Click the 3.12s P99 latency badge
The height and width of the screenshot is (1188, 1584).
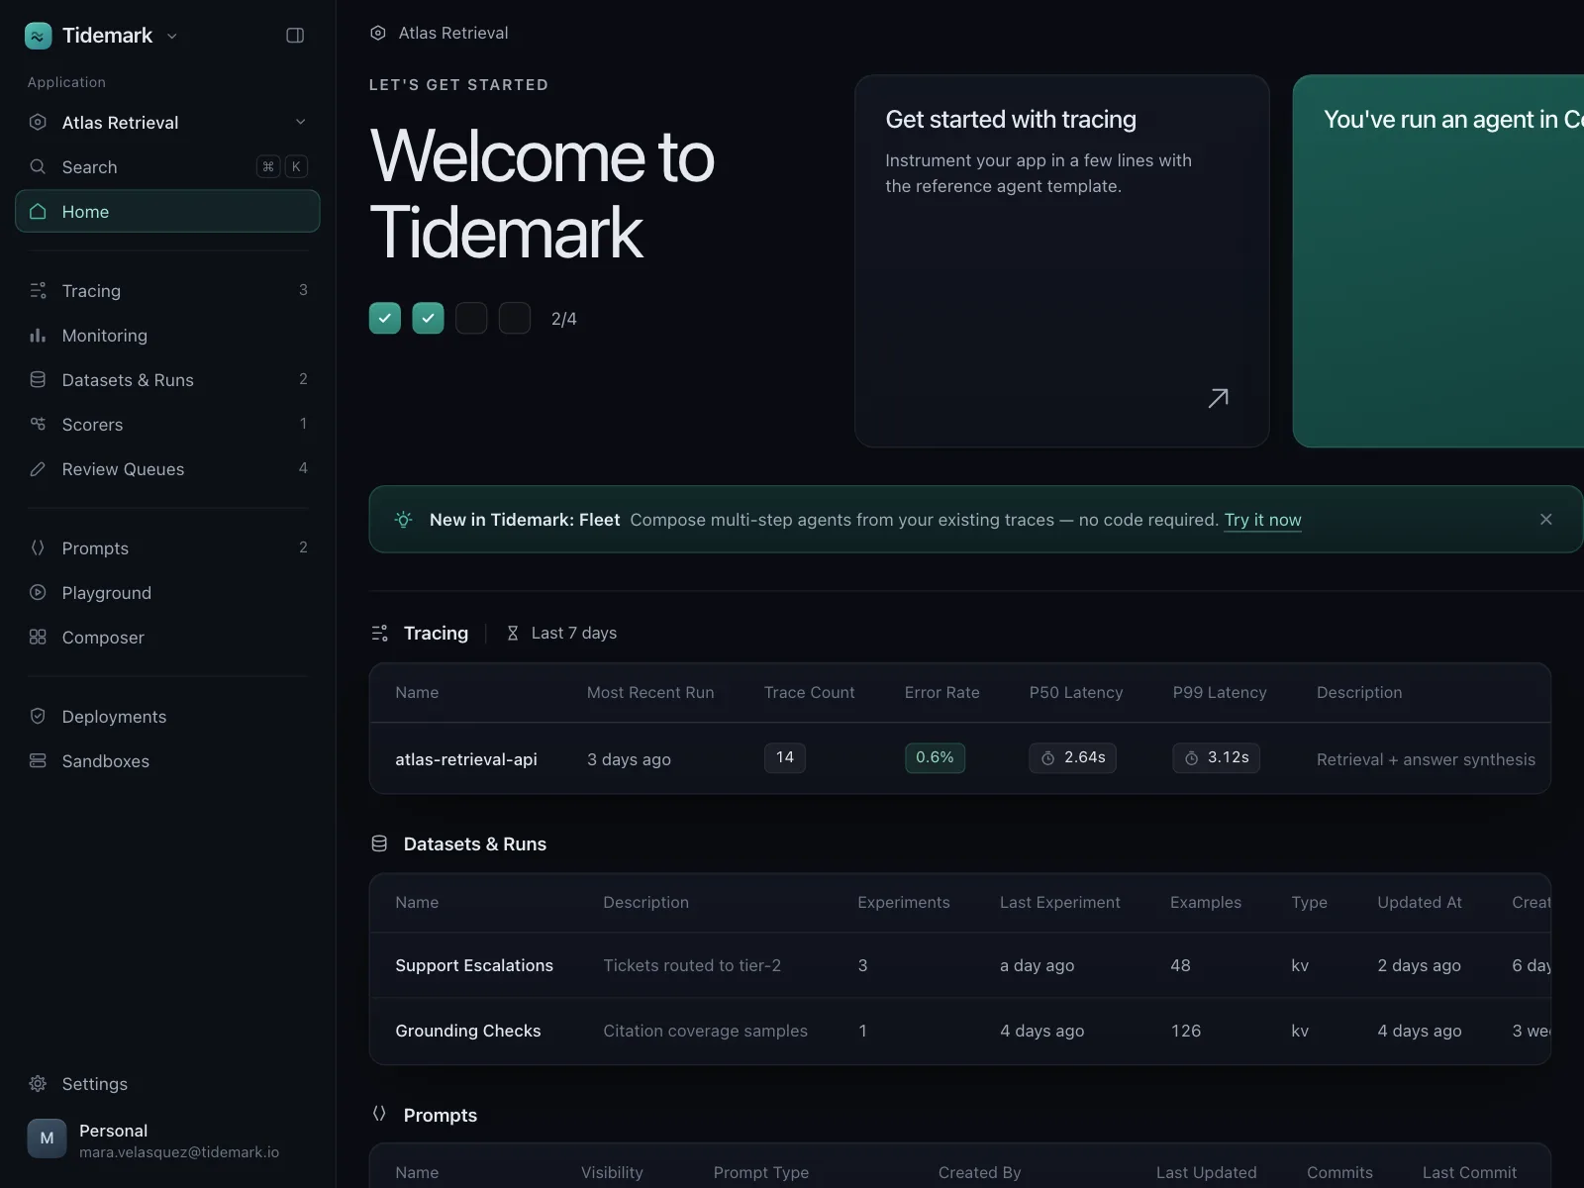(1216, 757)
